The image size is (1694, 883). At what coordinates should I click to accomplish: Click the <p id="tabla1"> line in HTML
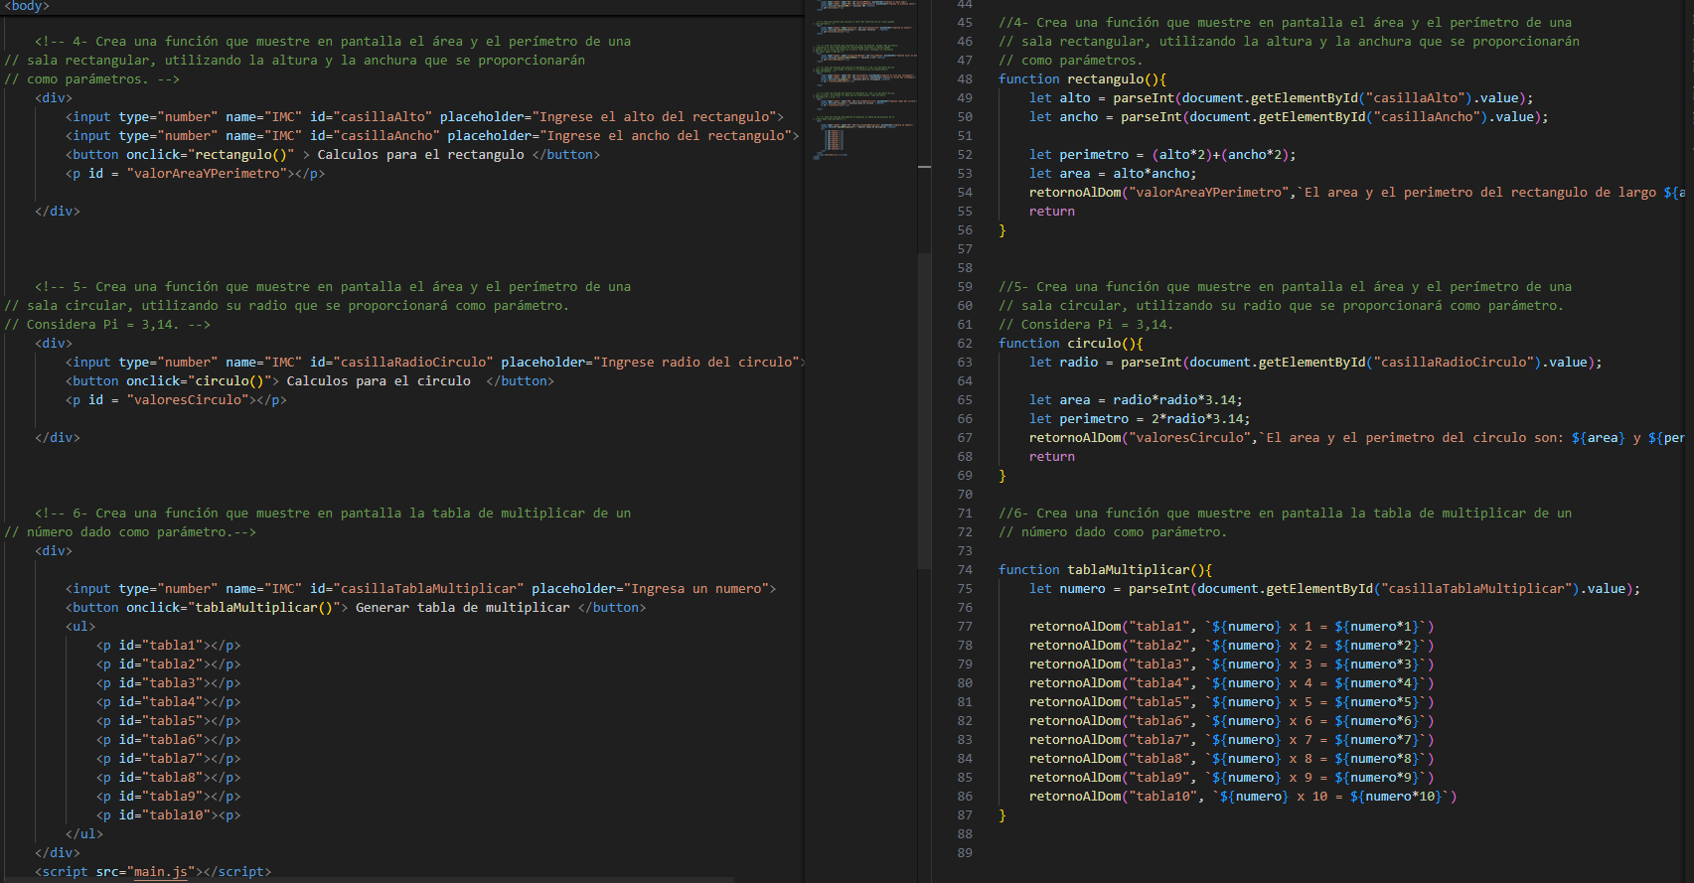[x=169, y=646]
